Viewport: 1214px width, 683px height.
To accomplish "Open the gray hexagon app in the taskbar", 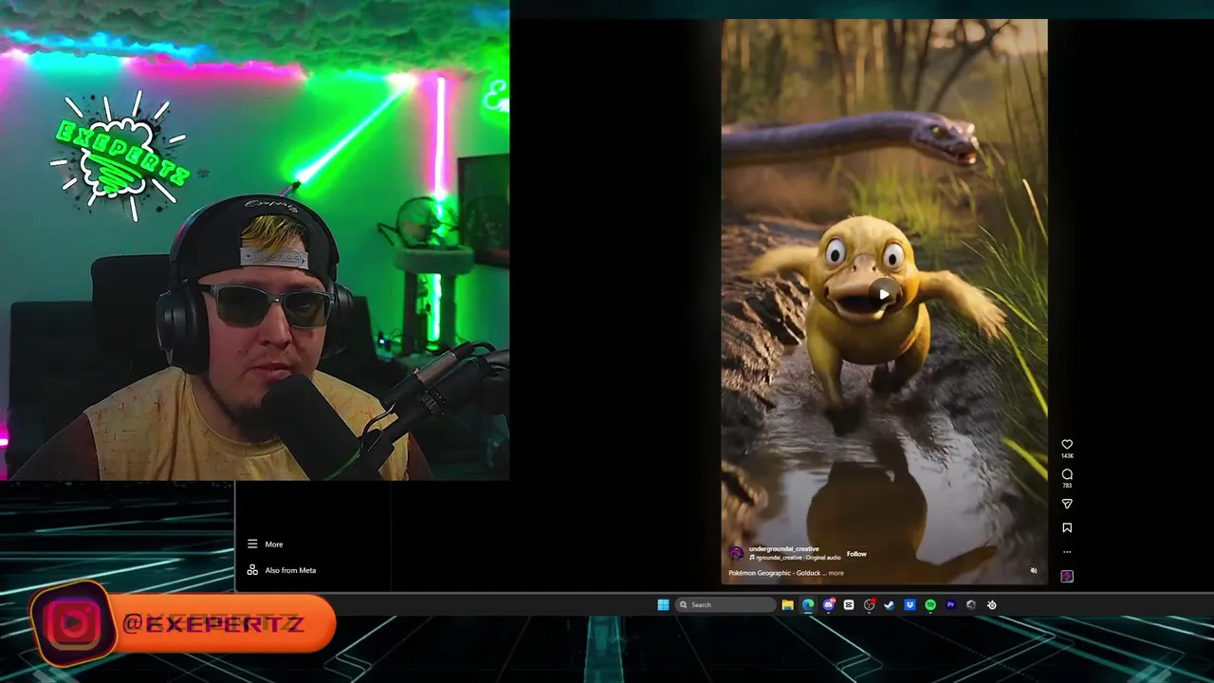I will coord(971,604).
